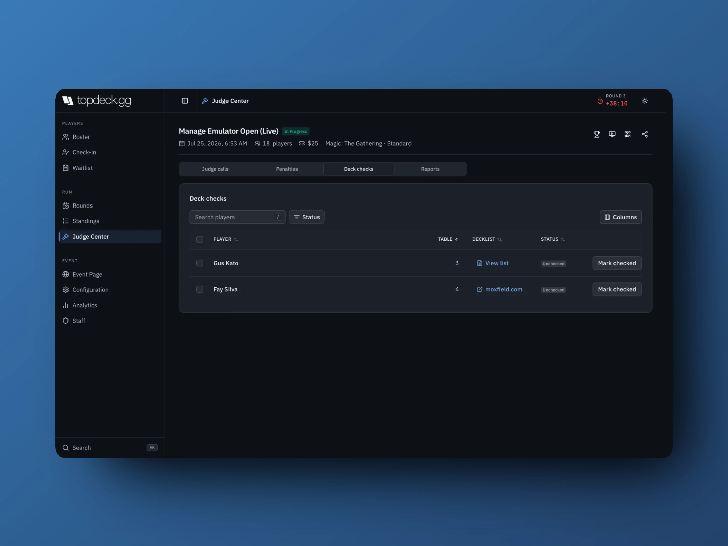Switch to Penalties tab
Viewport: 728px width, 546px height.
287,169
